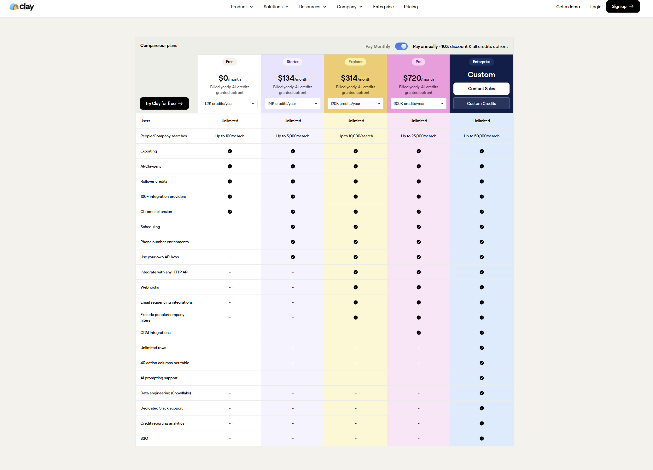Click SSO checkmark in Enterprise column
The width and height of the screenshot is (653, 470).
point(482,438)
